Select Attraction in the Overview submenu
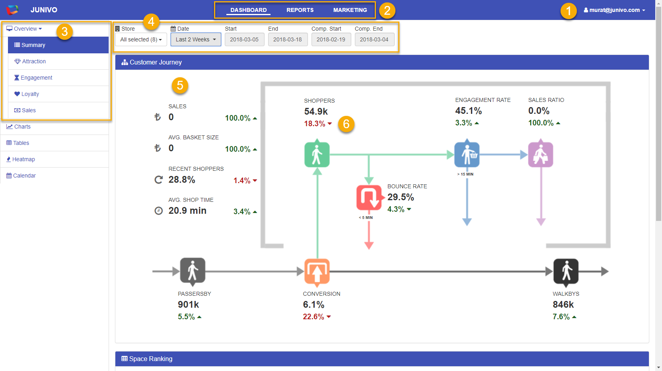 click(34, 61)
